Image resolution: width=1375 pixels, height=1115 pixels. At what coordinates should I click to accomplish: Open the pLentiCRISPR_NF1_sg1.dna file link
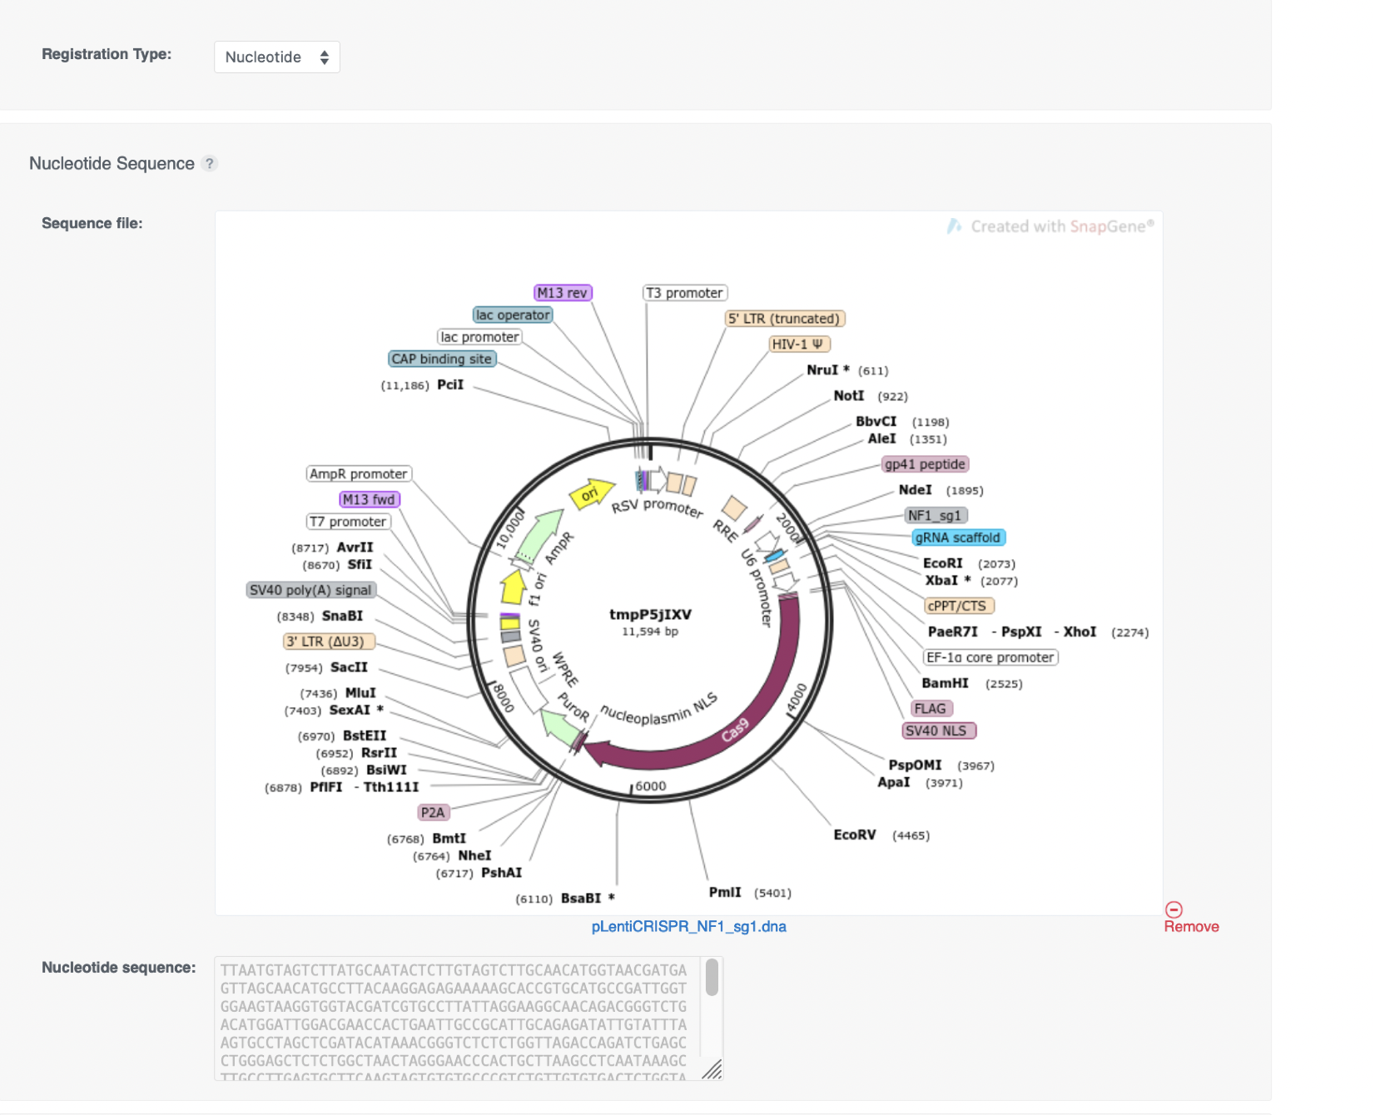pyautogui.click(x=688, y=927)
